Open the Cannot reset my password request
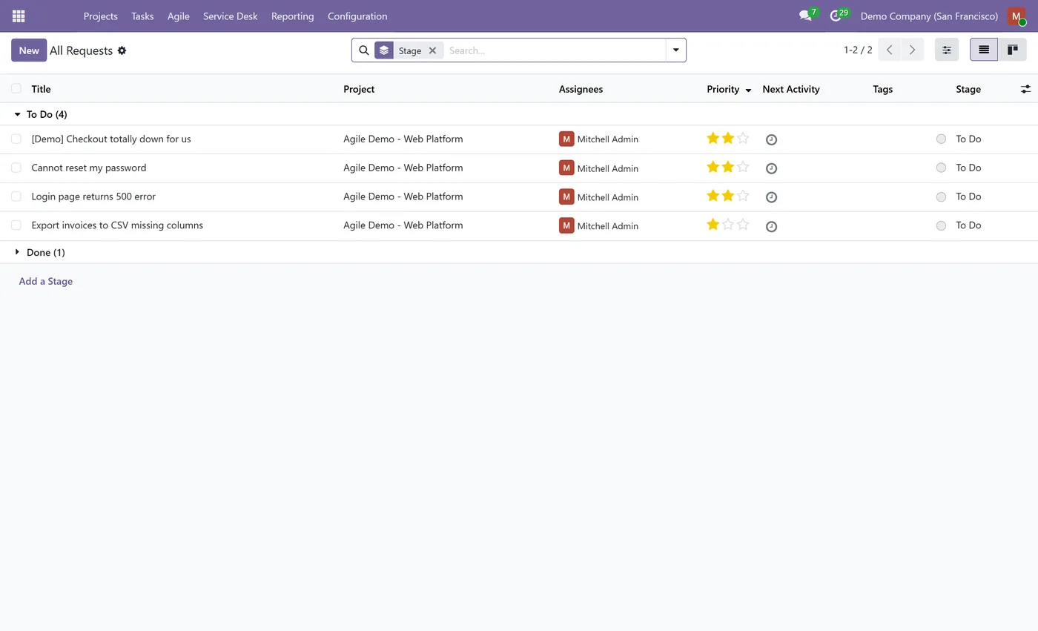Image resolution: width=1038 pixels, height=631 pixels. pyautogui.click(x=89, y=168)
